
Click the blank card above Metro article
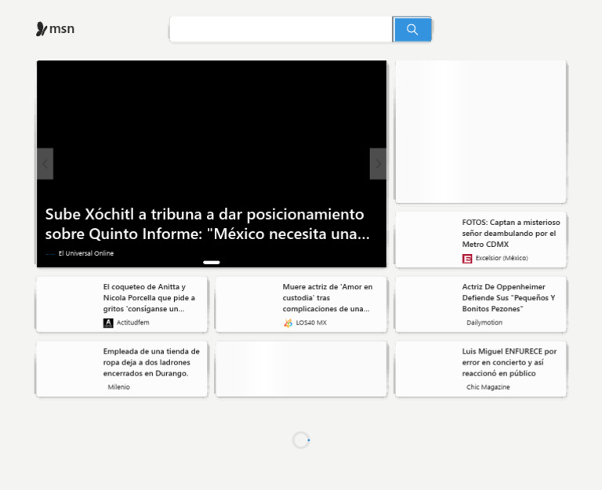pyautogui.click(x=481, y=132)
